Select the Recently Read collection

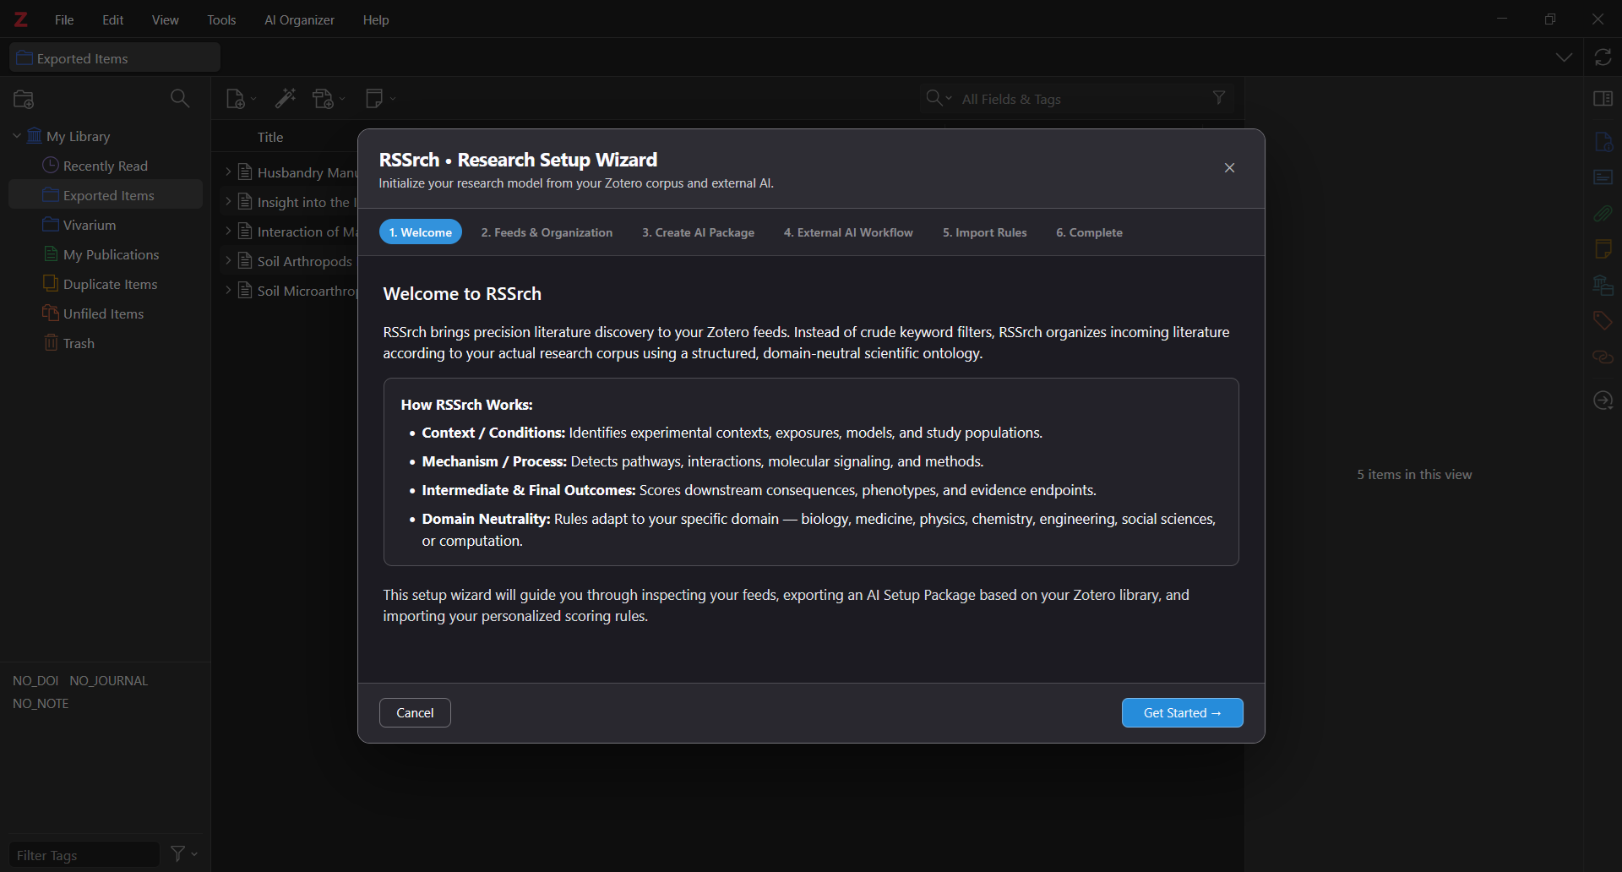105,166
